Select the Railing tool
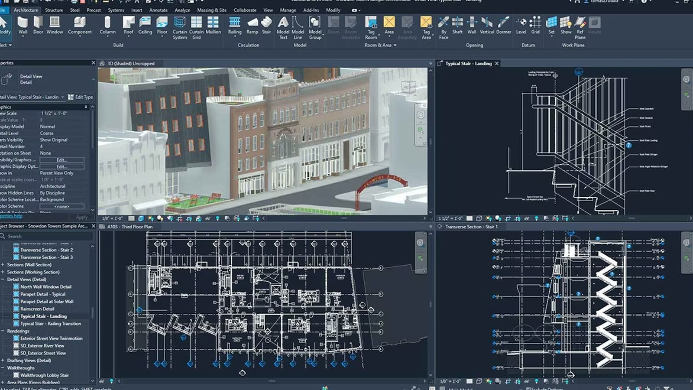 click(x=235, y=26)
